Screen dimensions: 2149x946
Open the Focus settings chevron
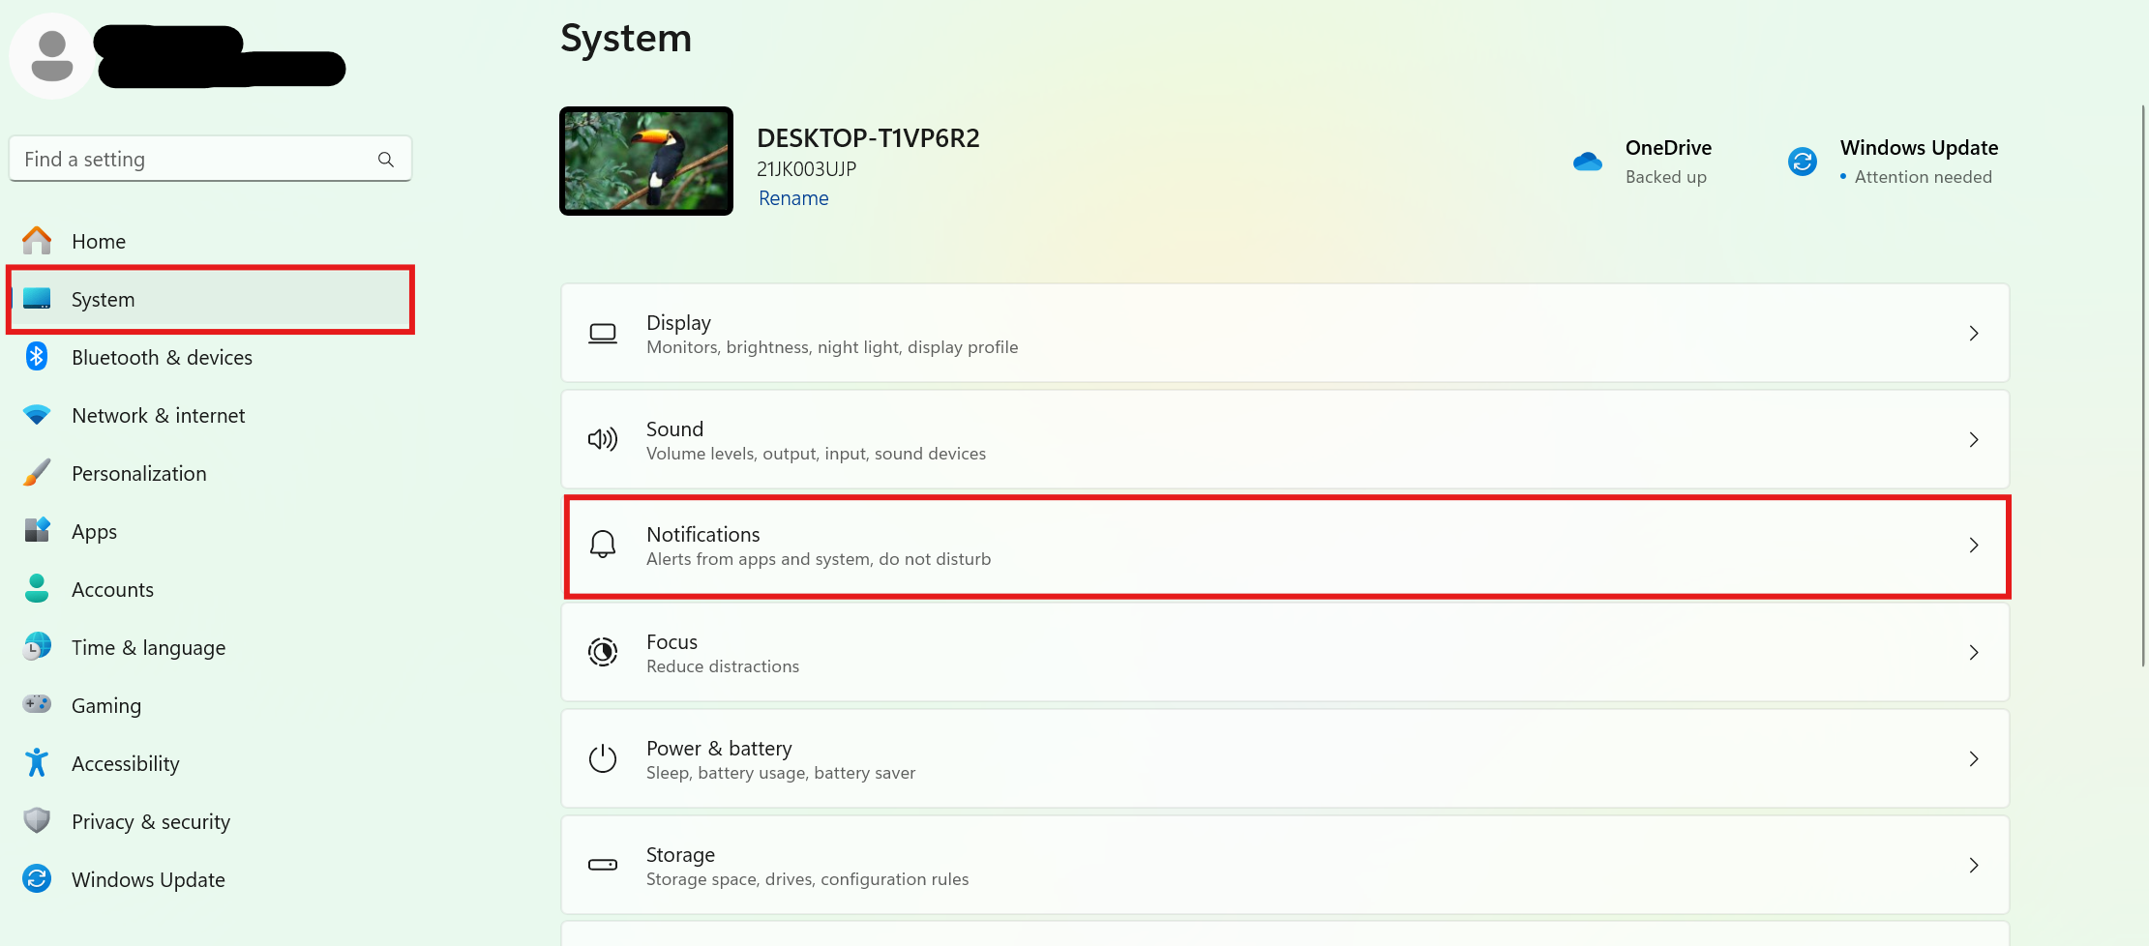(1974, 653)
